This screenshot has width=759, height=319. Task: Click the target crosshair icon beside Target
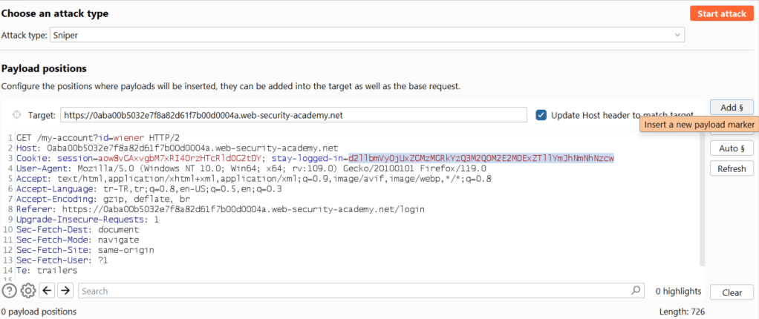coord(16,115)
